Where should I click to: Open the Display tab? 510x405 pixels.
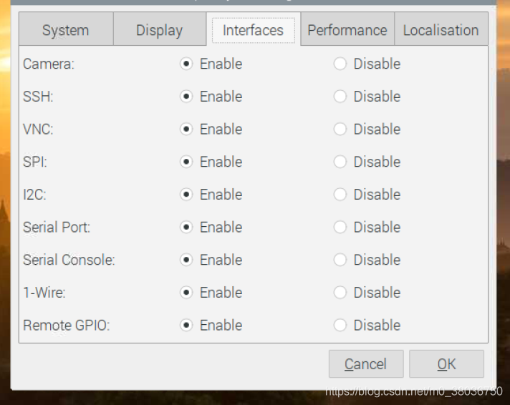pyautogui.click(x=159, y=30)
